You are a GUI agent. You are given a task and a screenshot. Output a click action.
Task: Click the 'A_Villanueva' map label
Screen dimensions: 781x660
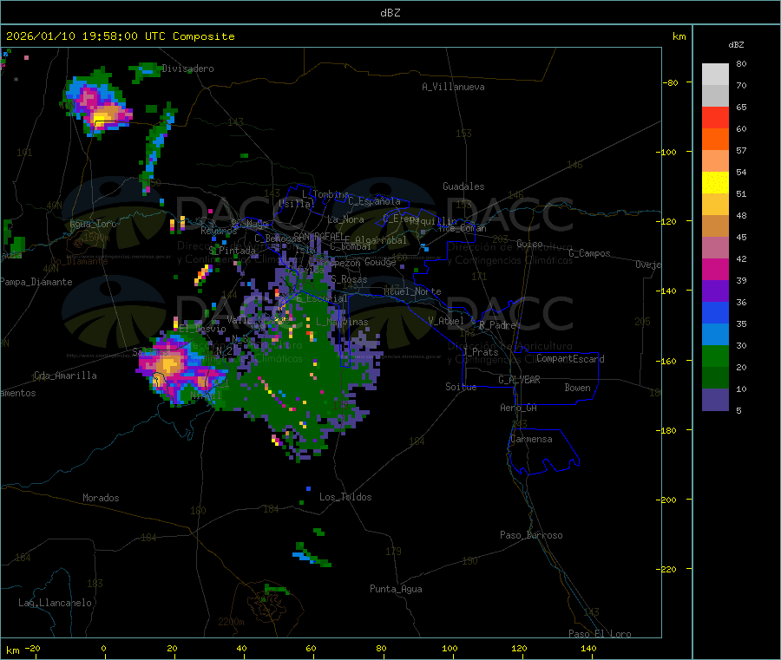pyautogui.click(x=453, y=87)
